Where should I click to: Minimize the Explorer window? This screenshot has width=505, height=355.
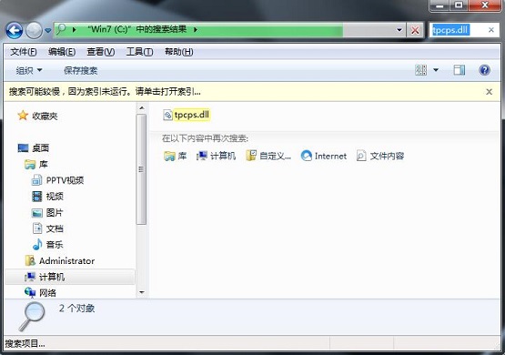[x=440, y=5]
